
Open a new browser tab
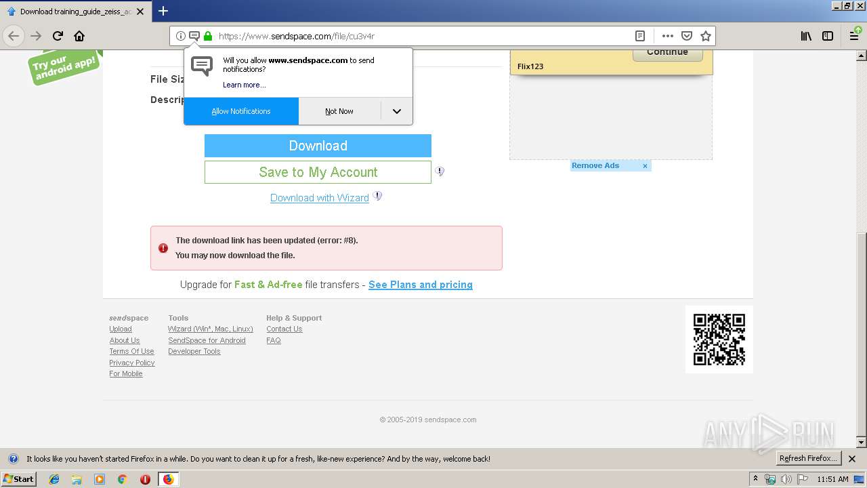tap(163, 11)
